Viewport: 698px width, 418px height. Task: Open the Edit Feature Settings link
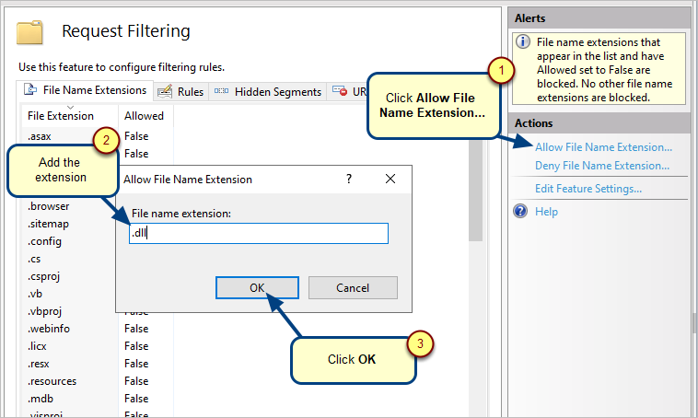pos(588,189)
